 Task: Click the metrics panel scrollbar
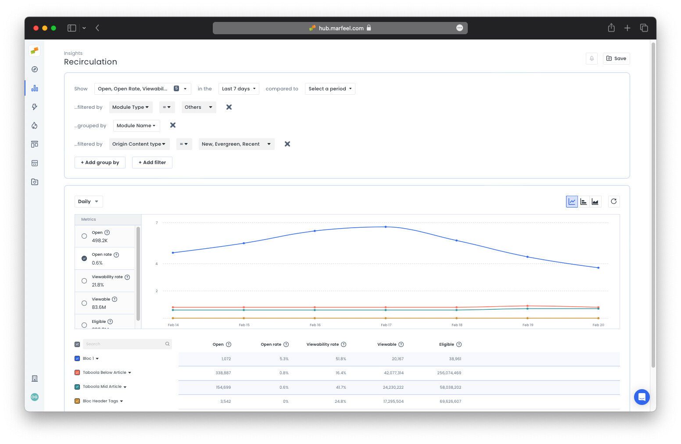pos(138,273)
